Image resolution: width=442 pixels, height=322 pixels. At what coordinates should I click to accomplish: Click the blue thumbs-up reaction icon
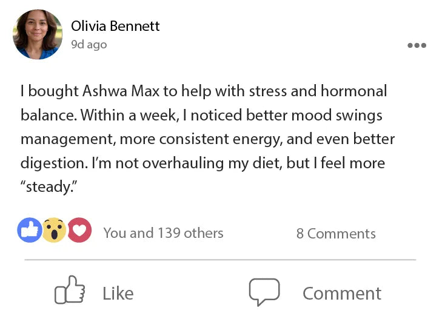[x=30, y=230]
